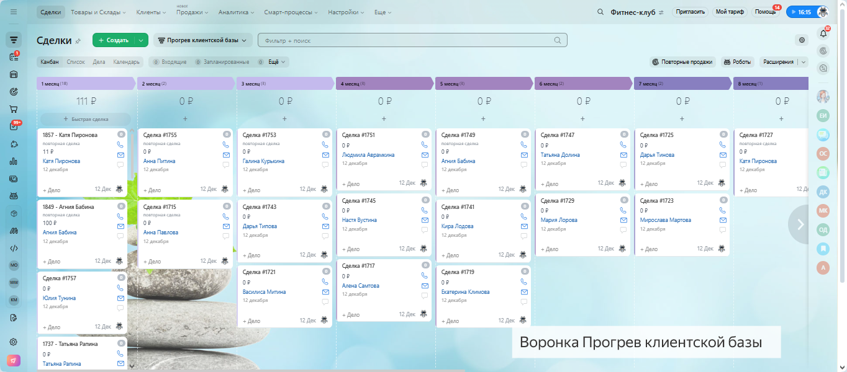Click the search magnifier icon in top bar

pos(600,12)
